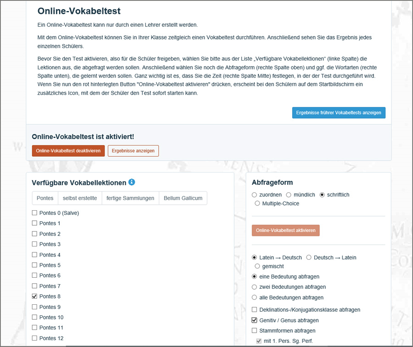The image size is (413, 347).
Task: Uncheck the Pontes 8 lesson
Action: click(x=34, y=296)
